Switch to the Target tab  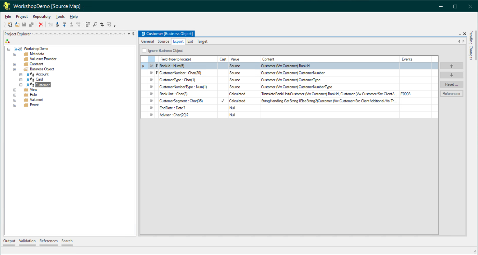202,41
